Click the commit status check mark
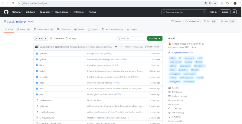The width and height of the screenshot is (242, 124). (121, 47)
